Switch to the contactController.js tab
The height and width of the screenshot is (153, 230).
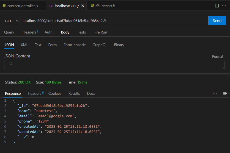tap(23, 6)
